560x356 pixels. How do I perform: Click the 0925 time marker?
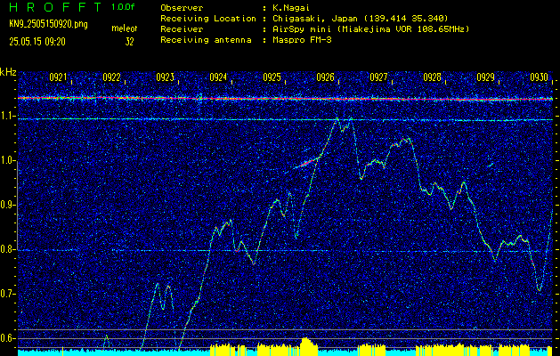point(272,77)
